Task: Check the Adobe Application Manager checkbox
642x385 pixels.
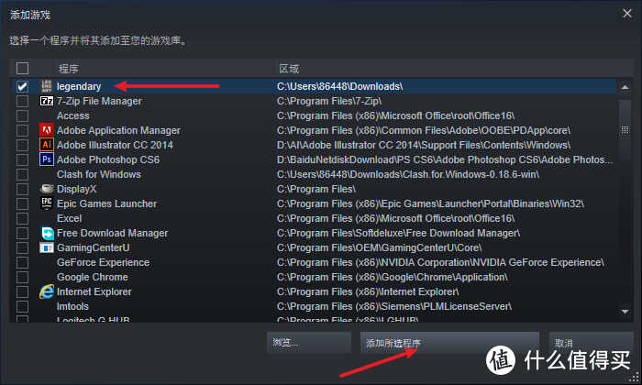Action: [x=22, y=130]
